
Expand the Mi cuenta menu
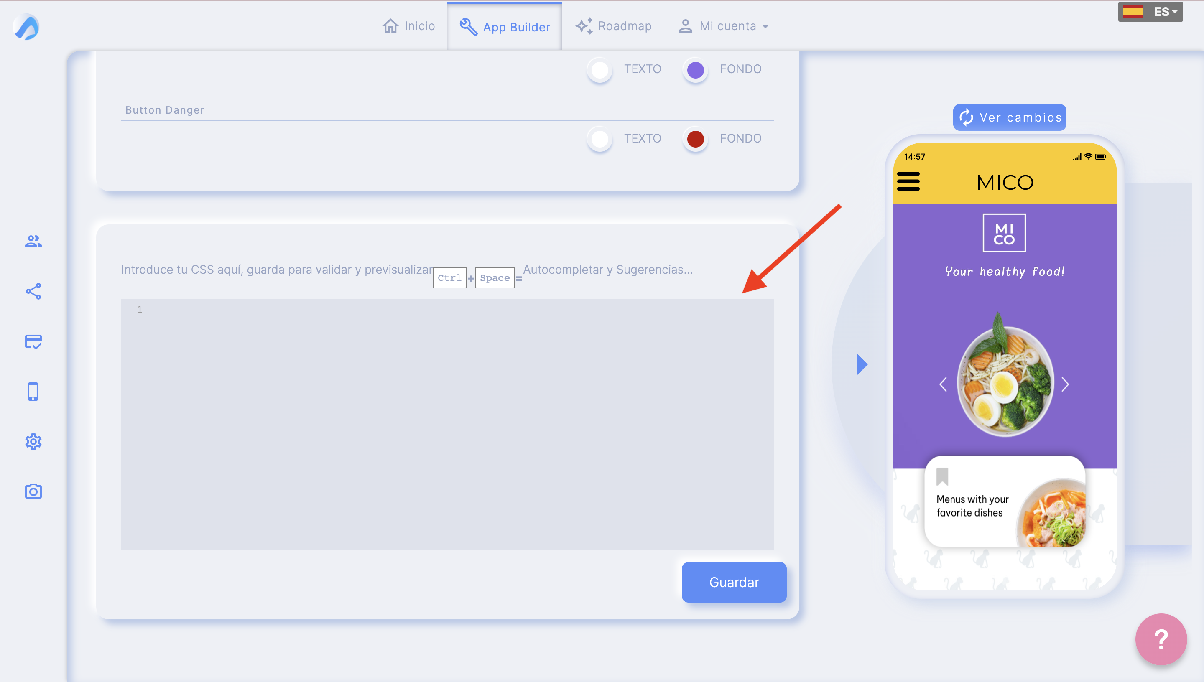[723, 26]
